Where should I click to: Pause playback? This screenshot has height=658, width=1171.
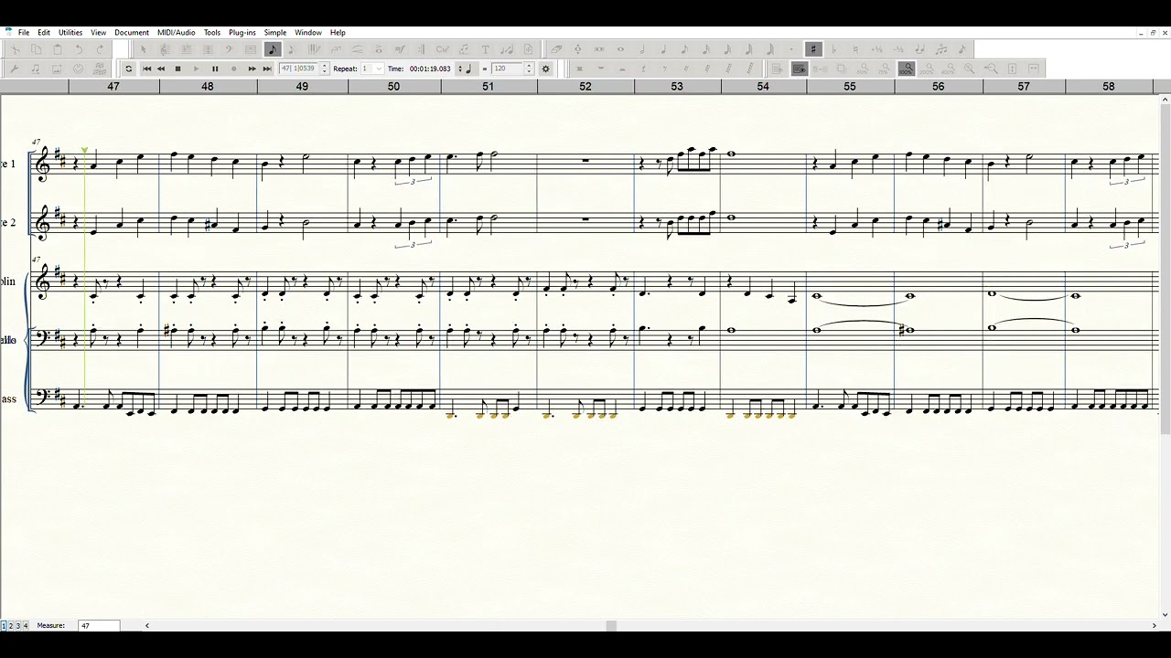pyautogui.click(x=215, y=69)
